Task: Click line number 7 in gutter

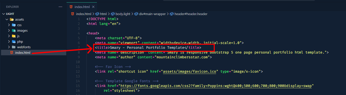Action: coord(79,47)
